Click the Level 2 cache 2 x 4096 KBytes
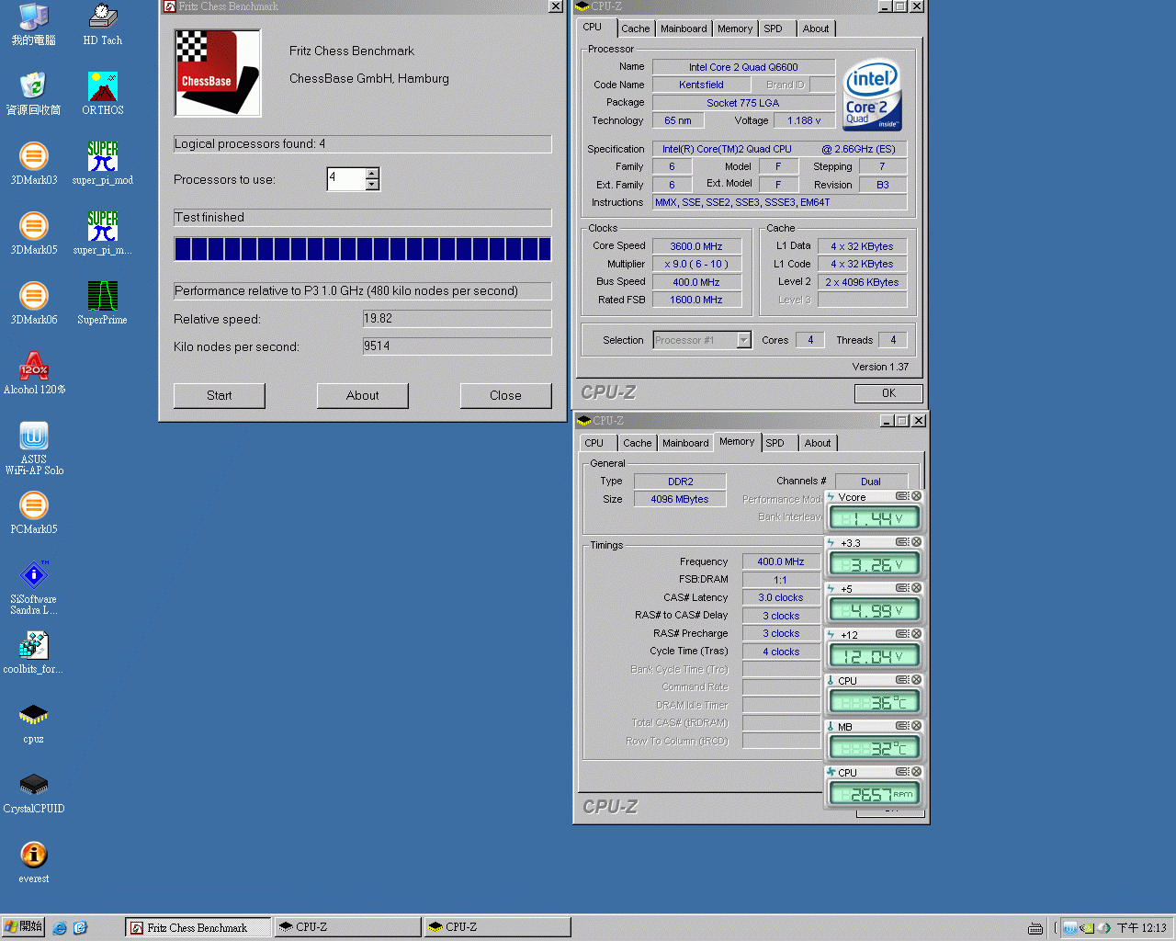The image size is (1176, 941). pyautogui.click(x=862, y=282)
